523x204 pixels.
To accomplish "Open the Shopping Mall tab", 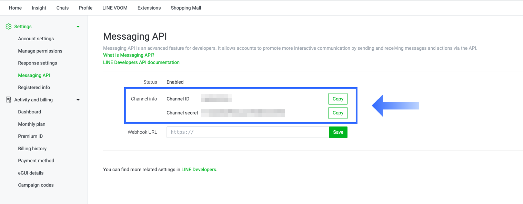I will click(x=186, y=8).
